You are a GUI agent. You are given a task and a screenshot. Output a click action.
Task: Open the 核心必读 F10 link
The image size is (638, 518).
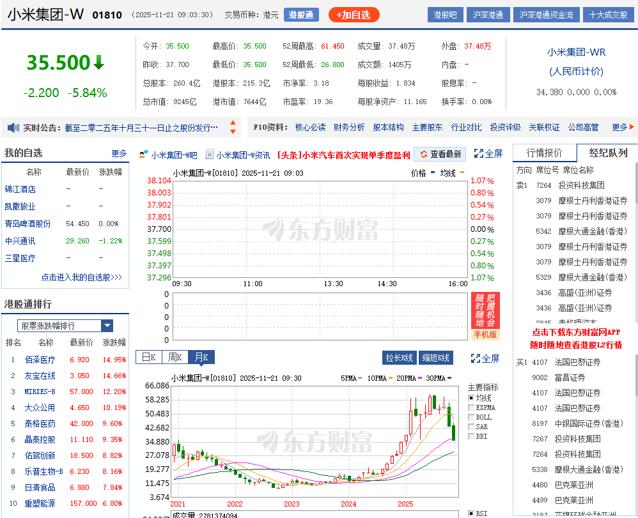coord(310,127)
